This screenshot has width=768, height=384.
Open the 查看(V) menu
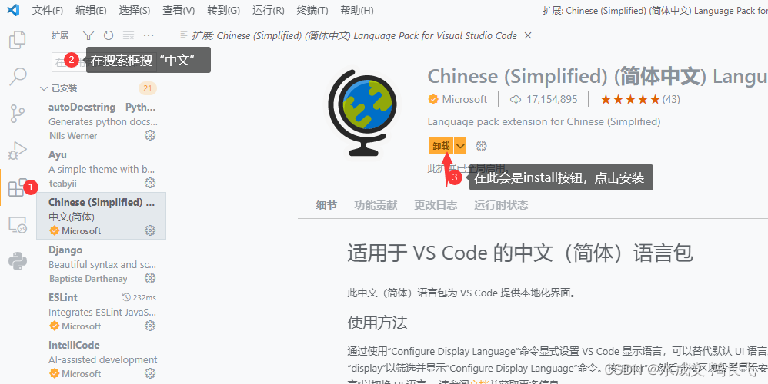[x=179, y=10]
